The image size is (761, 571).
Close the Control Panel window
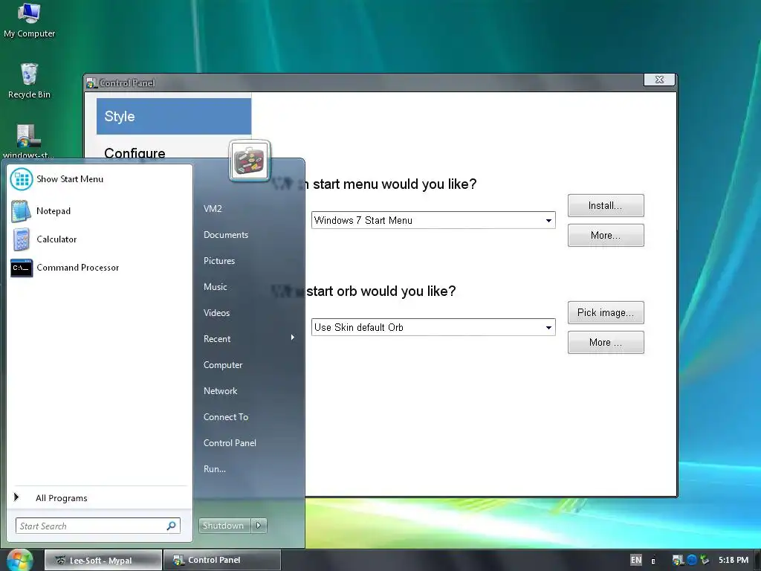point(659,80)
